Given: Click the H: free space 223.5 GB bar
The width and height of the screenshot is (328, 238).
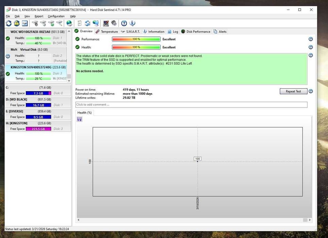Looking at the screenshot, I should [38, 129].
